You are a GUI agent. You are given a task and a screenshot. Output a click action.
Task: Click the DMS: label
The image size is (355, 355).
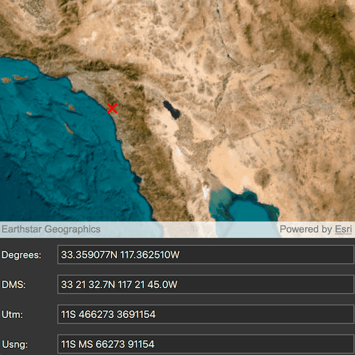coord(13,285)
